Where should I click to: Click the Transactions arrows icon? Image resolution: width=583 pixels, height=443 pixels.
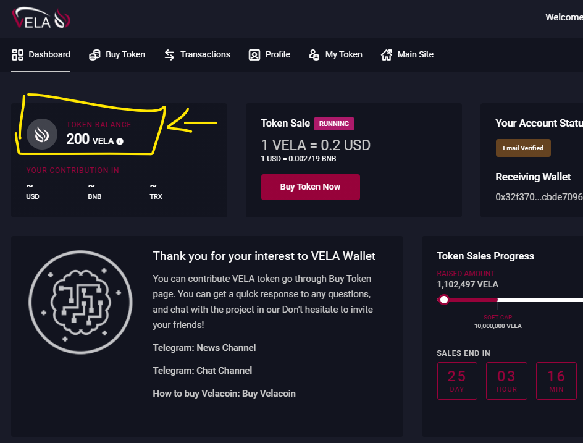tap(169, 55)
